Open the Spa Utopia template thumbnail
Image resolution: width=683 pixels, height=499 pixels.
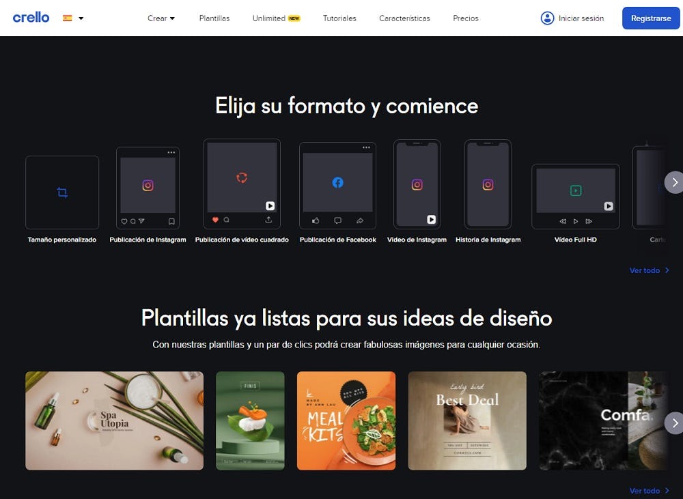(x=113, y=420)
